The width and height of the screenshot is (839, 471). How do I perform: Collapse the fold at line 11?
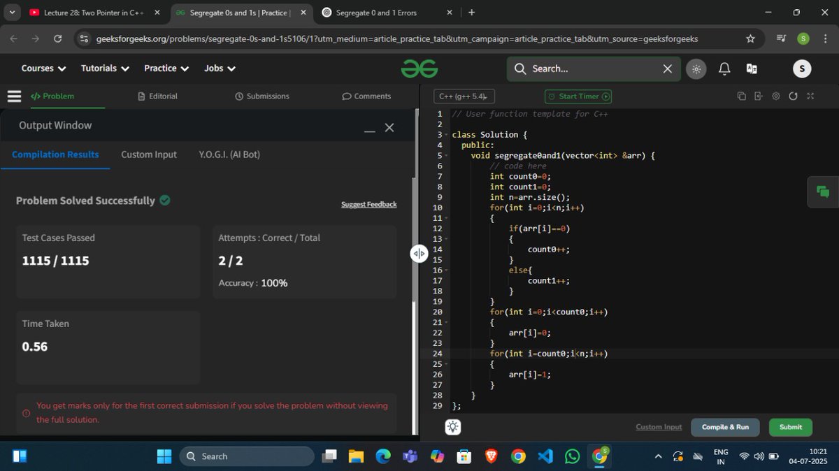click(445, 219)
